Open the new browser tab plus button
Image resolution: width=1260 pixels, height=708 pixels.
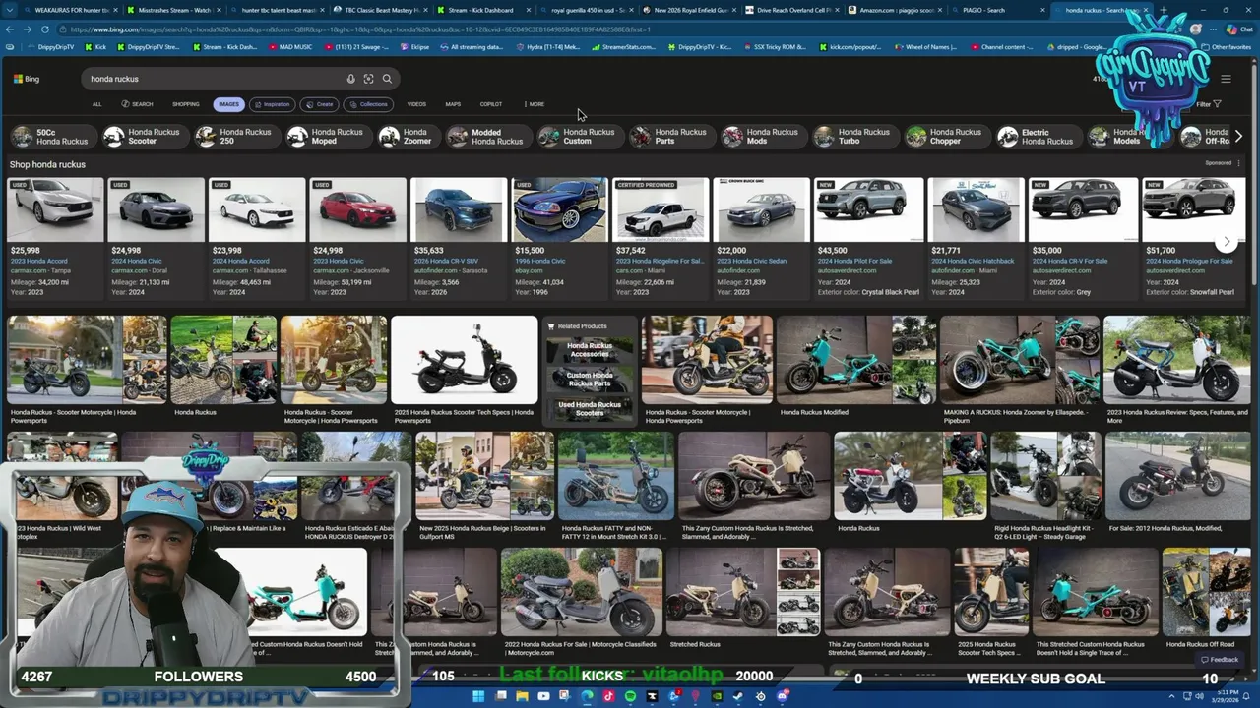coord(1163,10)
